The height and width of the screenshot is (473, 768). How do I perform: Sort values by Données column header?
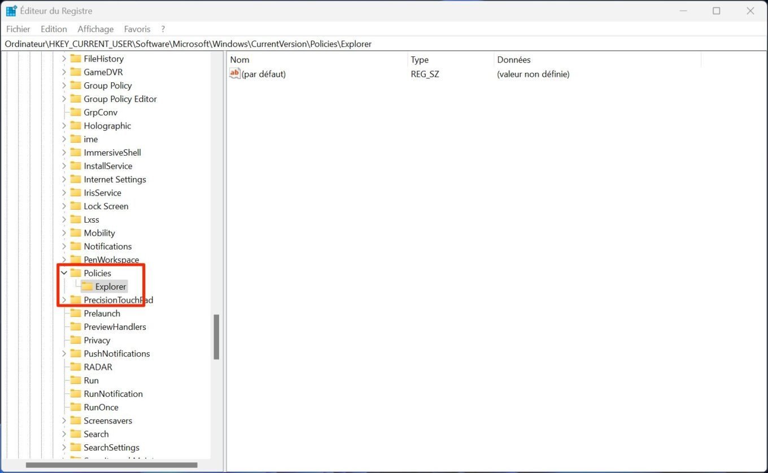click(x=597, y=59)
